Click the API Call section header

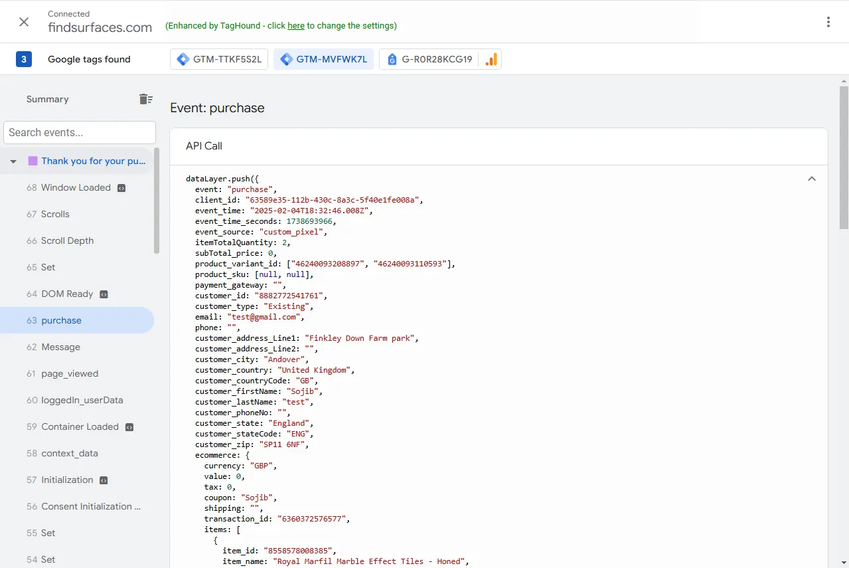coord(499,146)
